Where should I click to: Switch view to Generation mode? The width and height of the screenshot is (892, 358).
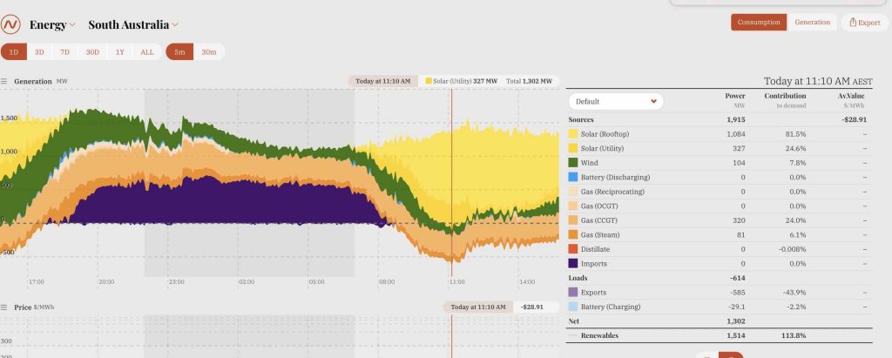point(812,23)
